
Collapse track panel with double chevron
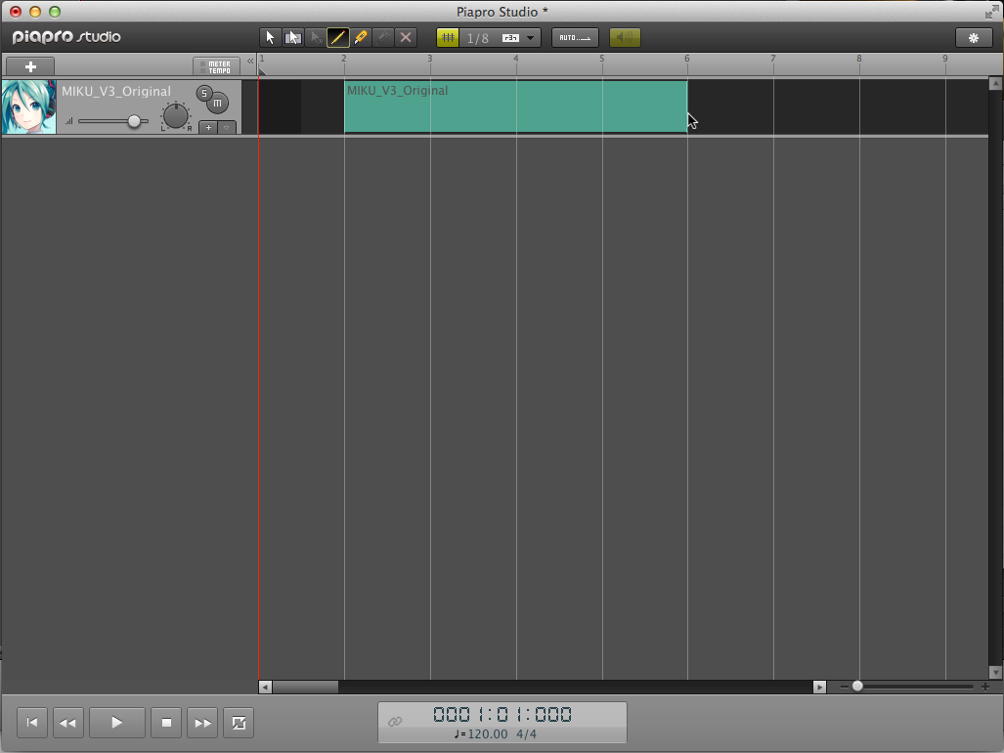pyautogui.click(x=250, y=61)
